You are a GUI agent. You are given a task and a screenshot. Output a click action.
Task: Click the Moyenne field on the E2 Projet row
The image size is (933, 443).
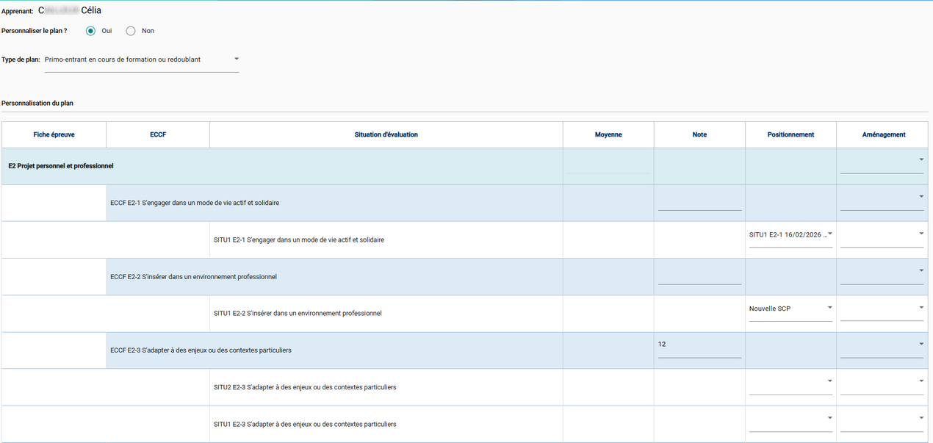(x=607, y=170)
